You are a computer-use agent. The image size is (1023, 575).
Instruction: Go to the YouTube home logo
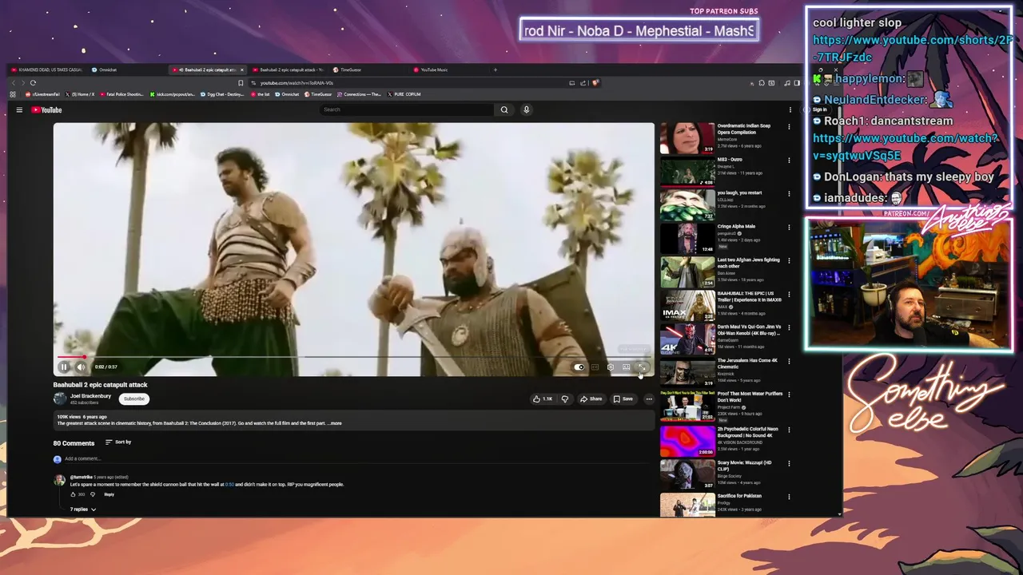(47, 109)
